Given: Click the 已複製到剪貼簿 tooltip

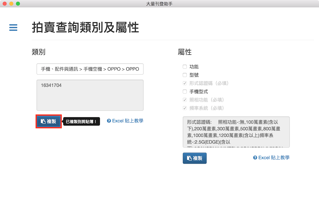Looking at the screenshot, I should tap(81, 122).
